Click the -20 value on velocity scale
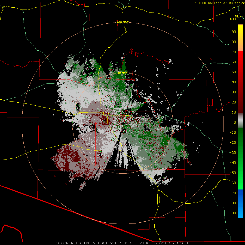The height and width of the screenshot is (245, 245). point(233,143)
